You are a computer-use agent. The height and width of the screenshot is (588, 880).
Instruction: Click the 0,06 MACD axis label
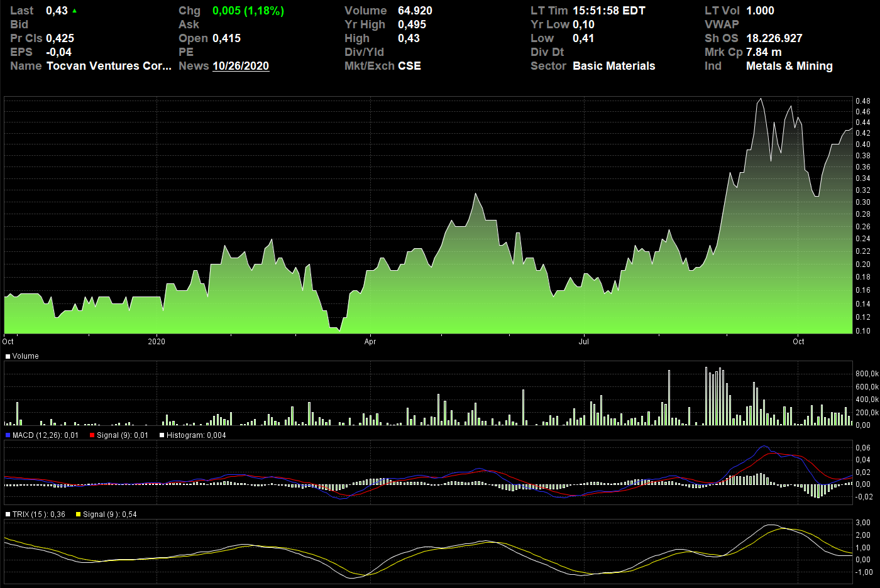tap(863, 448)
